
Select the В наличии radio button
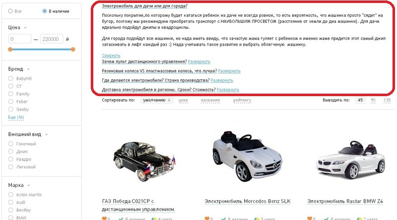[45, 11]
